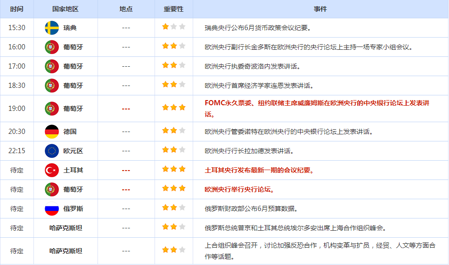Image resolution: width=449 pixels, height=265 pixels.
Task: Click the 重要性 column header
Action: [173, 9]
